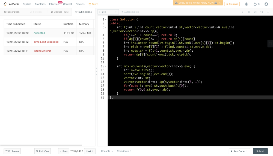
Task: Go to the Prev problem
Action: pos(64,151)
